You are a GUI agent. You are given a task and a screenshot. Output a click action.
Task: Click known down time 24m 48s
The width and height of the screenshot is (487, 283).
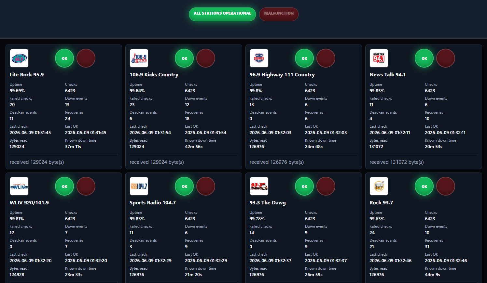pos(314,147)
